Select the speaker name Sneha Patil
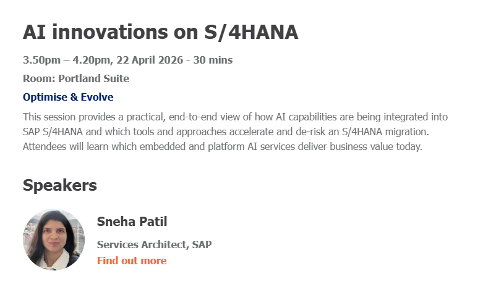Viewport: 483px width, 305px height. click(132, 222)
